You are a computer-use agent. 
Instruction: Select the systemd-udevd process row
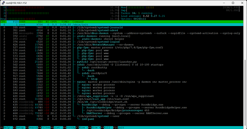click(x=122, y=30)
